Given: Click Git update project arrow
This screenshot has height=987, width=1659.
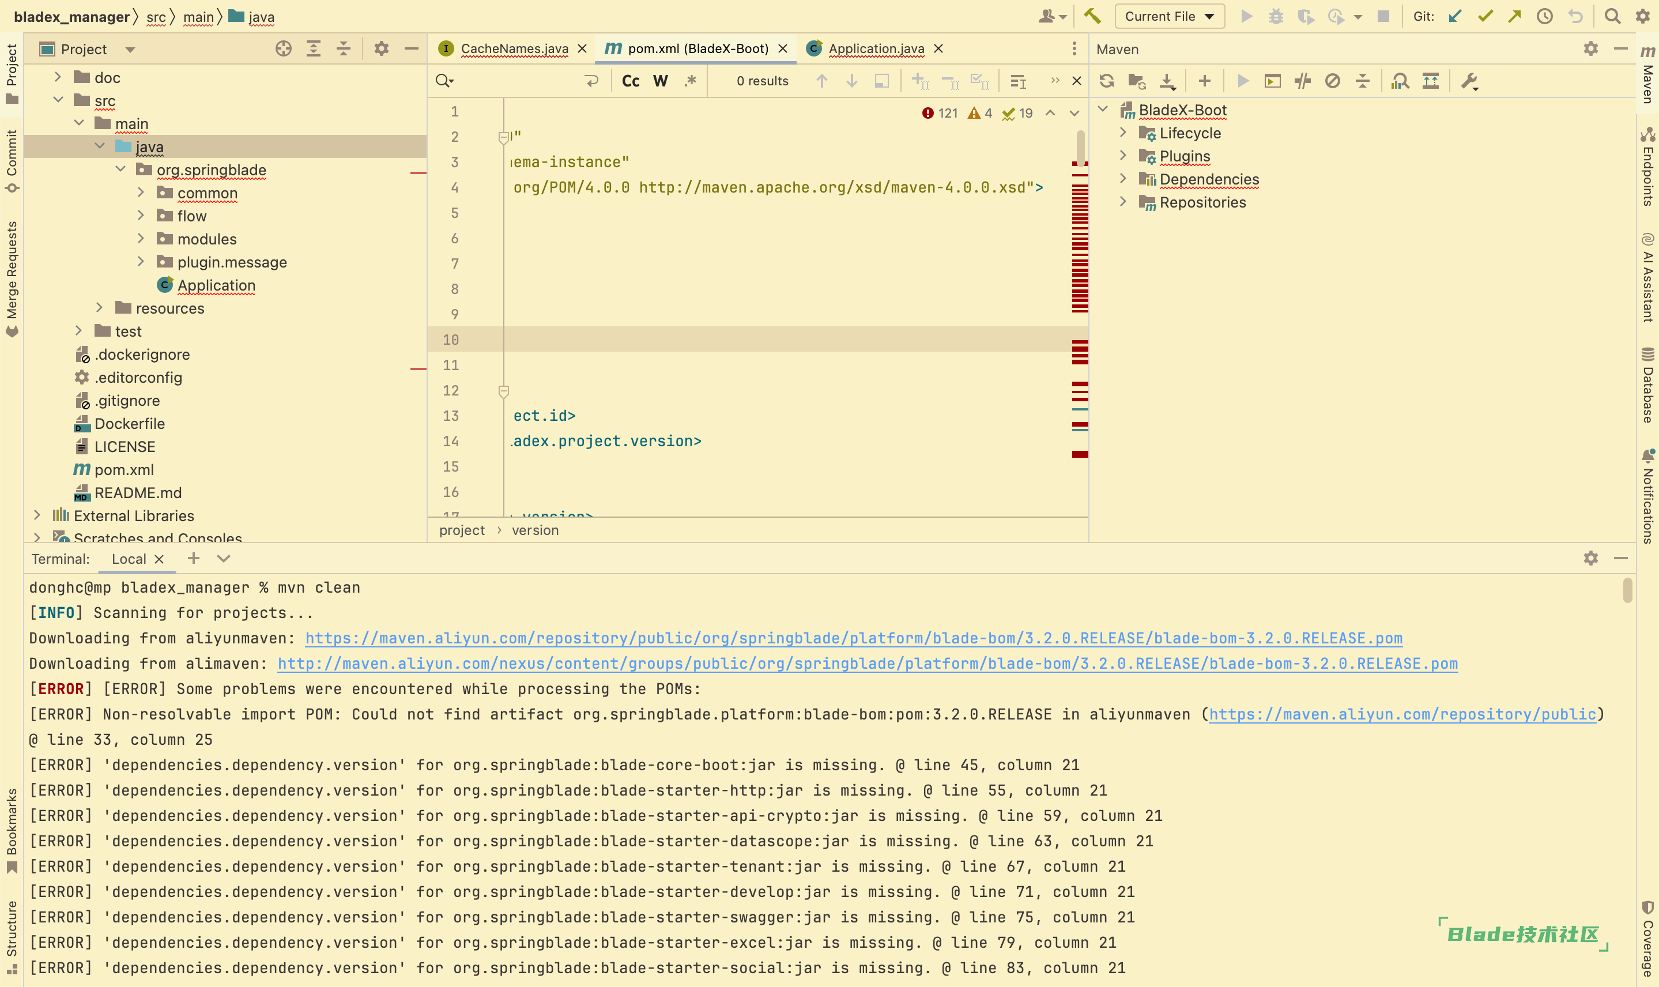Looking at the screenshot, I should pyautogui.click(x=1455, y=16).
